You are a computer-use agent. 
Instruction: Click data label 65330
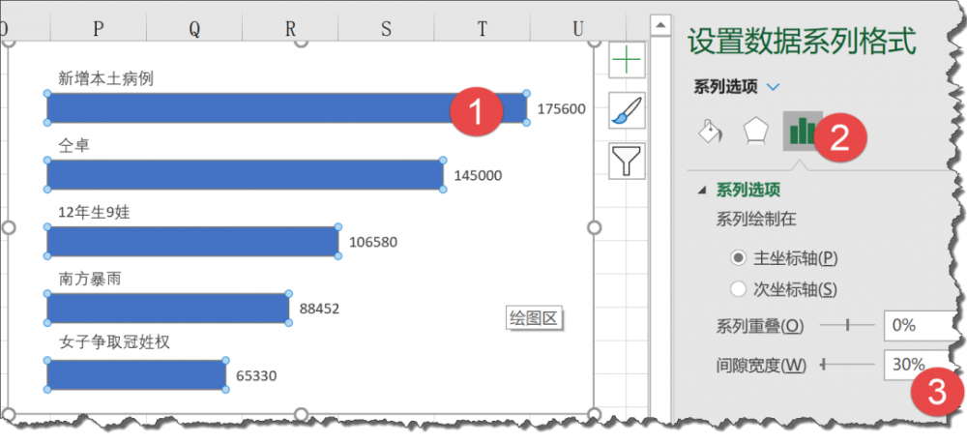click(x=256, y=375)
